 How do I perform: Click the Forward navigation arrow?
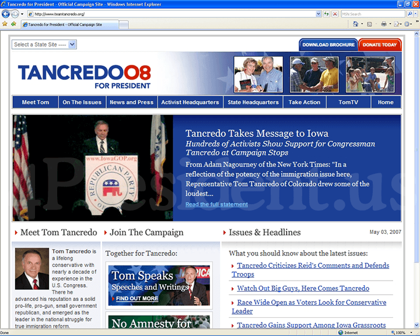tap(15, 13)
